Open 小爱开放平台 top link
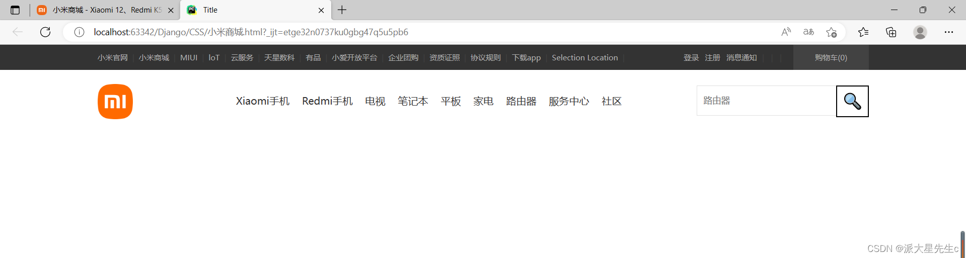The width and height of the screenshot is (966, 258). pos(354,58)
